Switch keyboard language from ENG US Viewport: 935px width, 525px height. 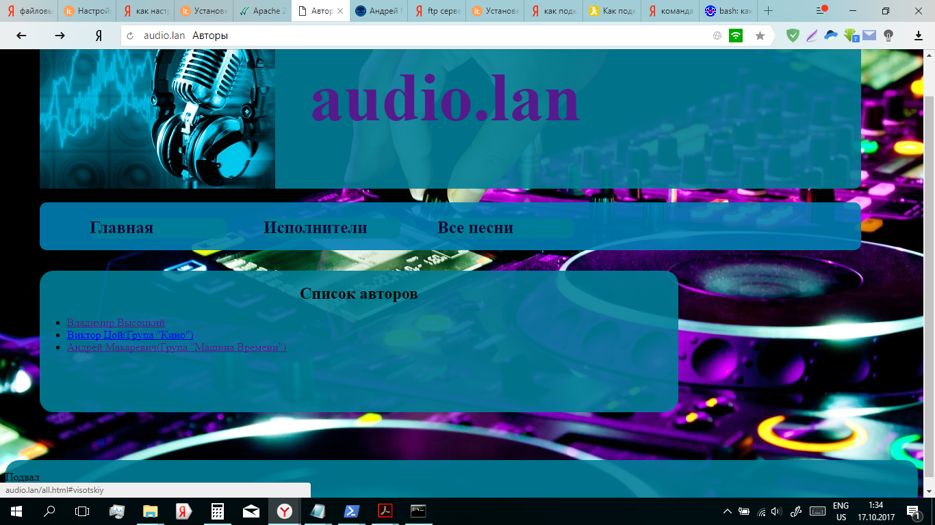tap(841, 511)
